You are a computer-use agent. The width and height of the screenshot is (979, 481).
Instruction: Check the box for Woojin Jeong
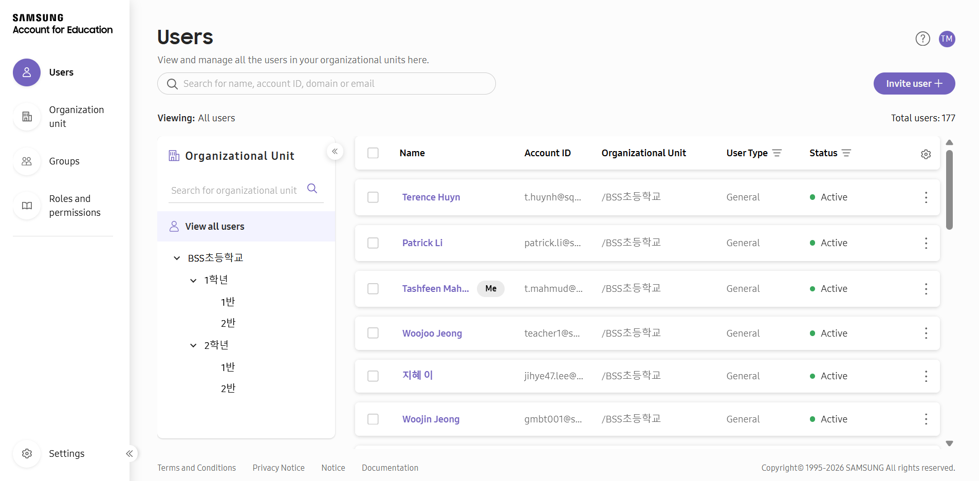(x=373, y=419)
